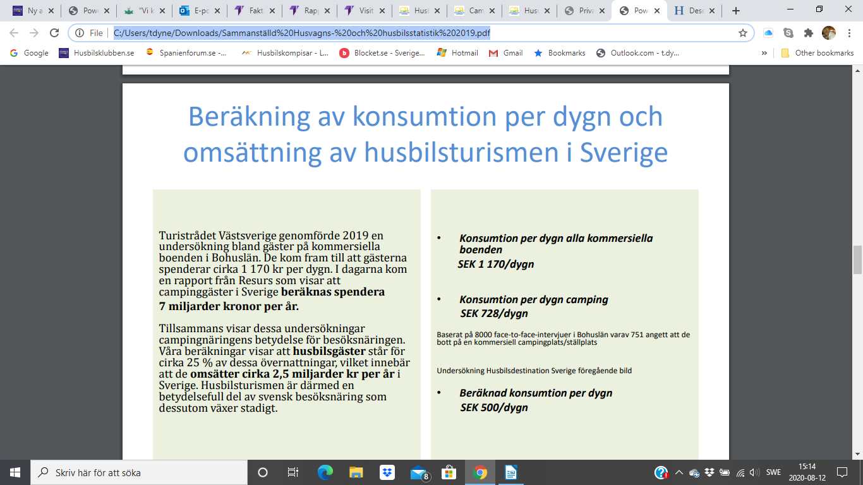Viewport: 863px width, 485px height.
Task: Click 'Konsumtion per dygn camping' bullet
Action: tap(533, 299)
